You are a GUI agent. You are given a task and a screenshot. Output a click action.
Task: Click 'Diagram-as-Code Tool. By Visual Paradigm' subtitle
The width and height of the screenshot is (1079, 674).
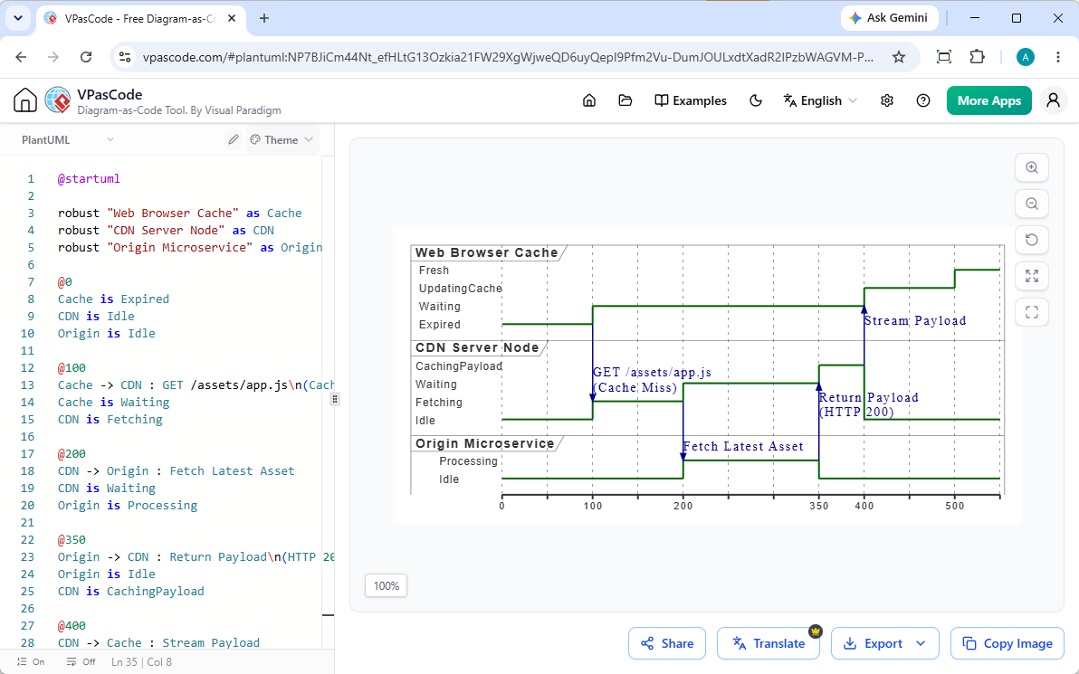click(179, 110)
